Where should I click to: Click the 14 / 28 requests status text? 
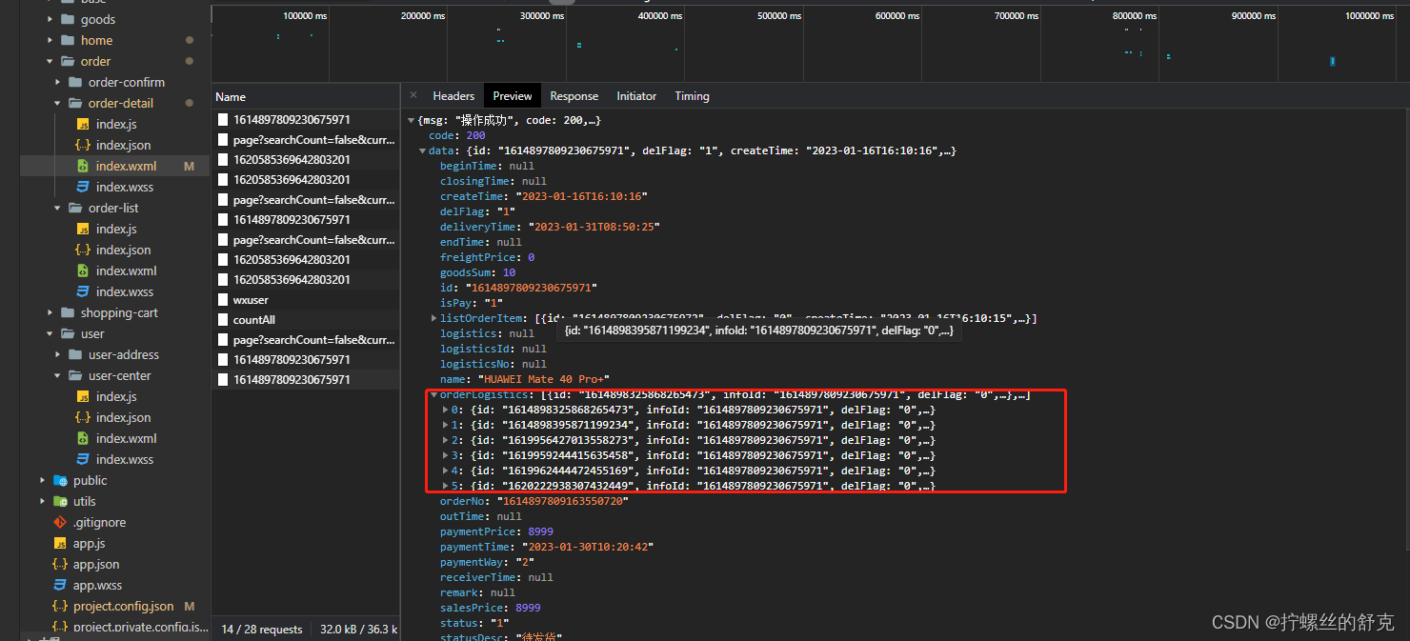[x=262, y=630]
